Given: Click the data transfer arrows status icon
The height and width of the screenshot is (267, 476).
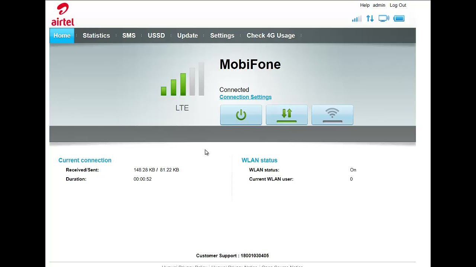Looking at the screenshot, I should point(370,19).
